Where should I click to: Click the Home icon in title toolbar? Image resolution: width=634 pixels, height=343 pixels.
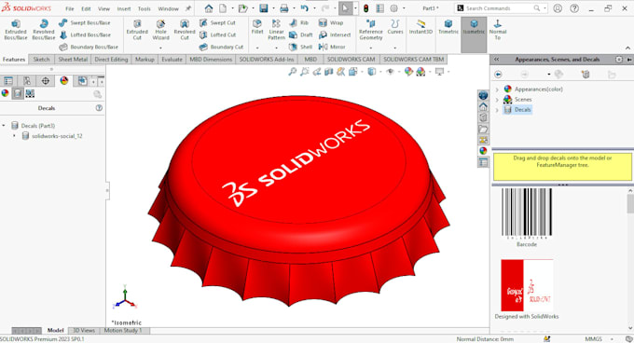point(209,8)
